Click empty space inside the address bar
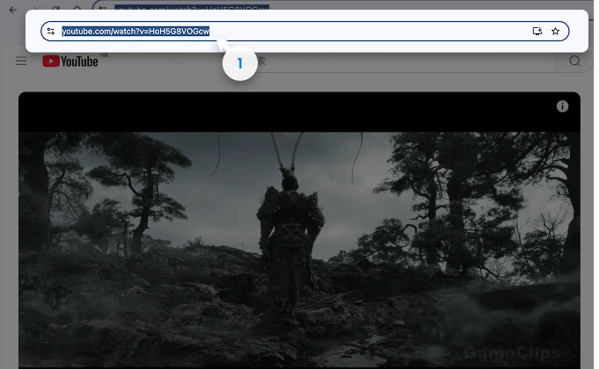Viewport: 599px width, 369px height. click(369, 32)
